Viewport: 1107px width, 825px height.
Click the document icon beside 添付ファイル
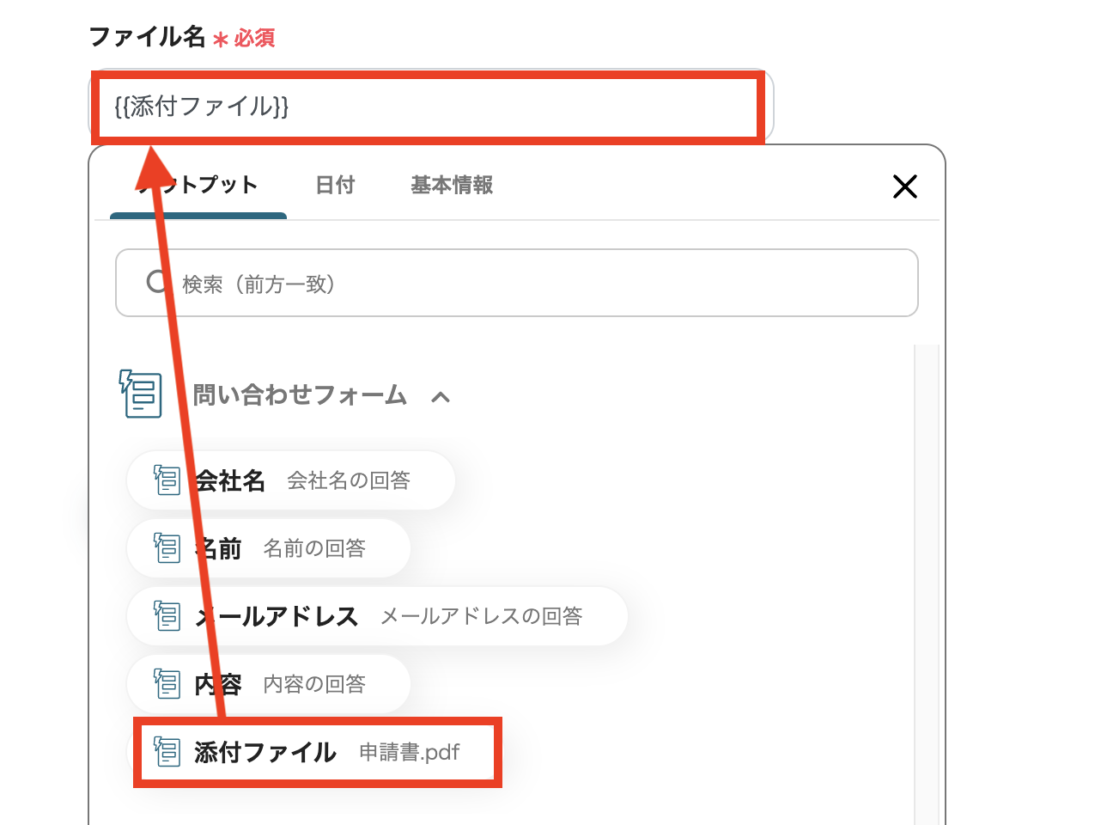[166, 751]
